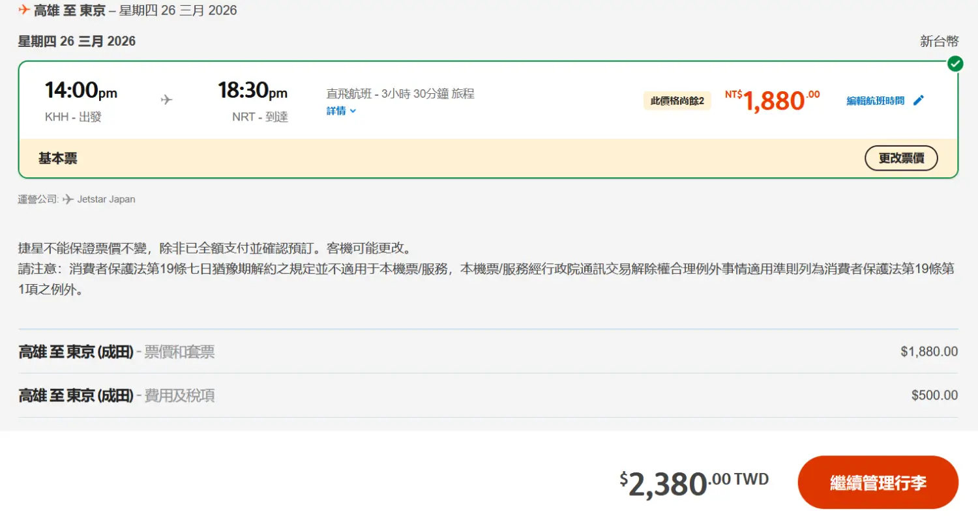Screen dimensions: 978x518
Task: Click the pencil icon next to 編輯航班時間
Action: point(919,100)
